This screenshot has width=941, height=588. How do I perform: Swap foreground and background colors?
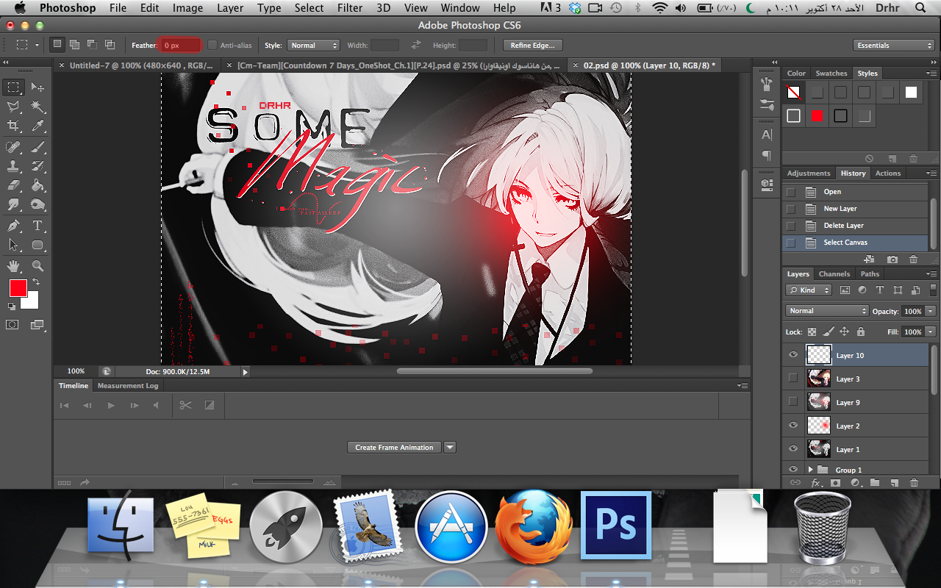click(x=35, y=282)
